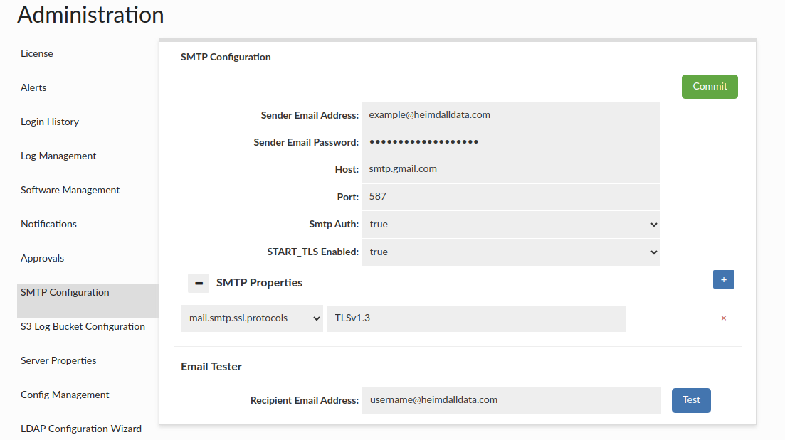Open Log Management settings
Viewport: 785px width, 440px height.
click(58, 156)
